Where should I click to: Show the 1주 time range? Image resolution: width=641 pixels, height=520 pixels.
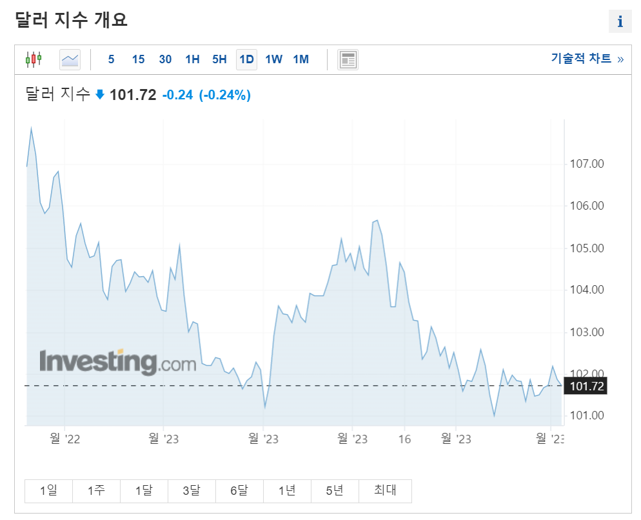(96, 491)
